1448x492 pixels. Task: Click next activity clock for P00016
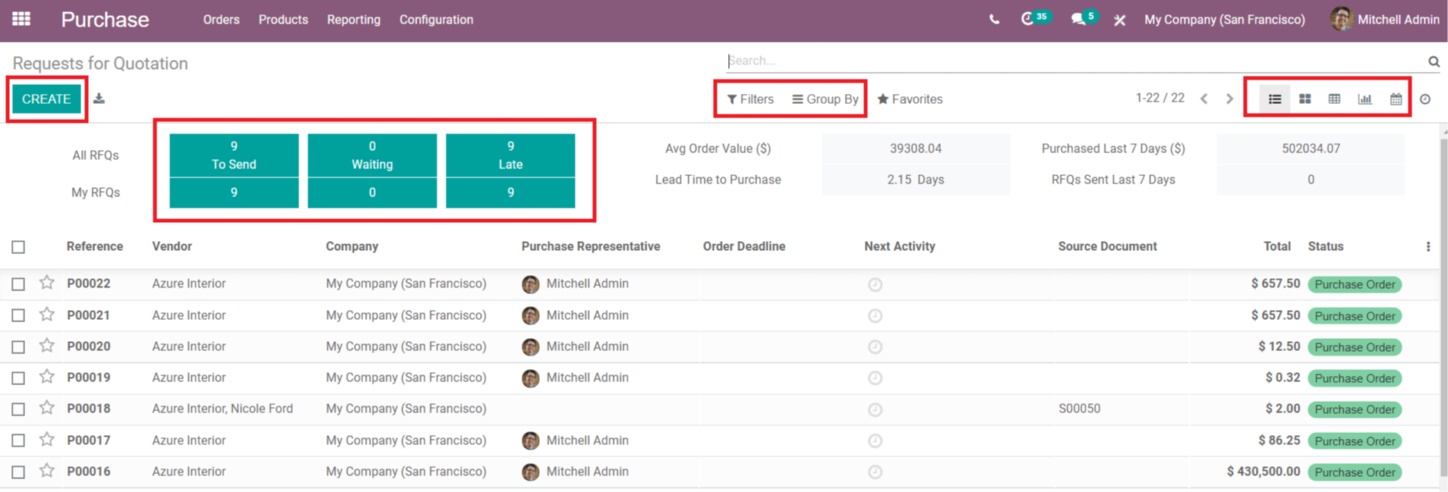click(x=875, y=472)
